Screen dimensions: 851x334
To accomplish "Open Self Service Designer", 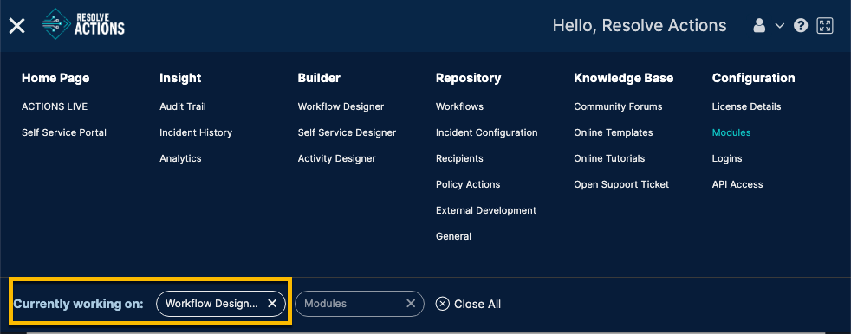I will (347, 133).
